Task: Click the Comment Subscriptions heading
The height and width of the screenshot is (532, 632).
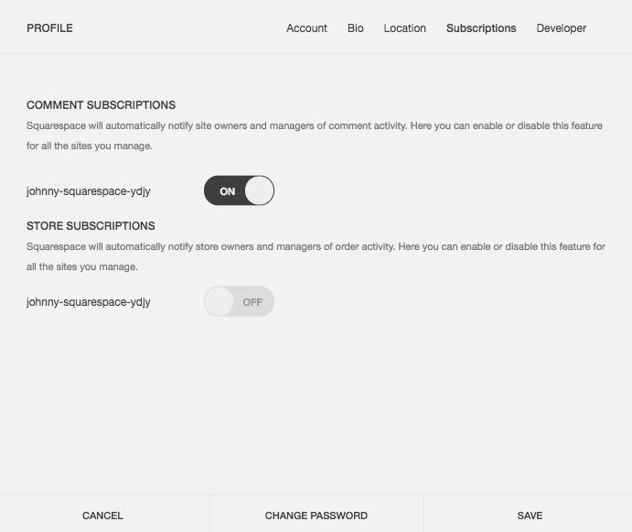Action: [101, 105]
